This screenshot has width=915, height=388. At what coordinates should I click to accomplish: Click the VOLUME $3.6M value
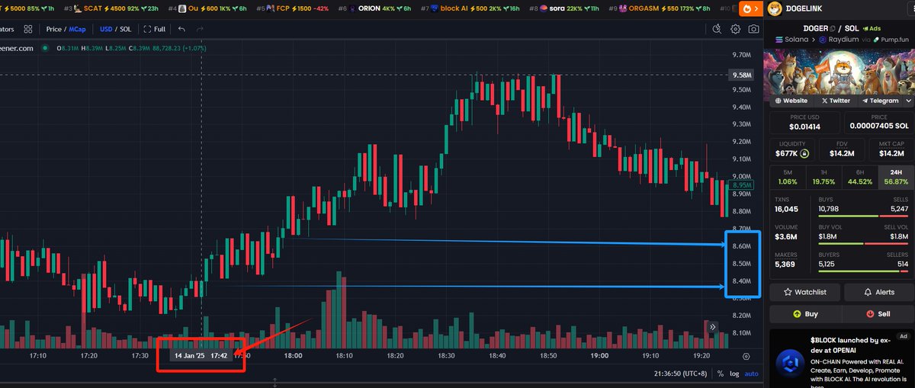[785, 237]
